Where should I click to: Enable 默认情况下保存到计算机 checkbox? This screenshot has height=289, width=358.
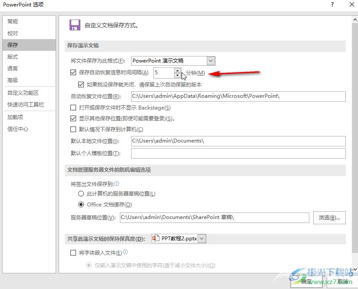[x=73, y=130]
